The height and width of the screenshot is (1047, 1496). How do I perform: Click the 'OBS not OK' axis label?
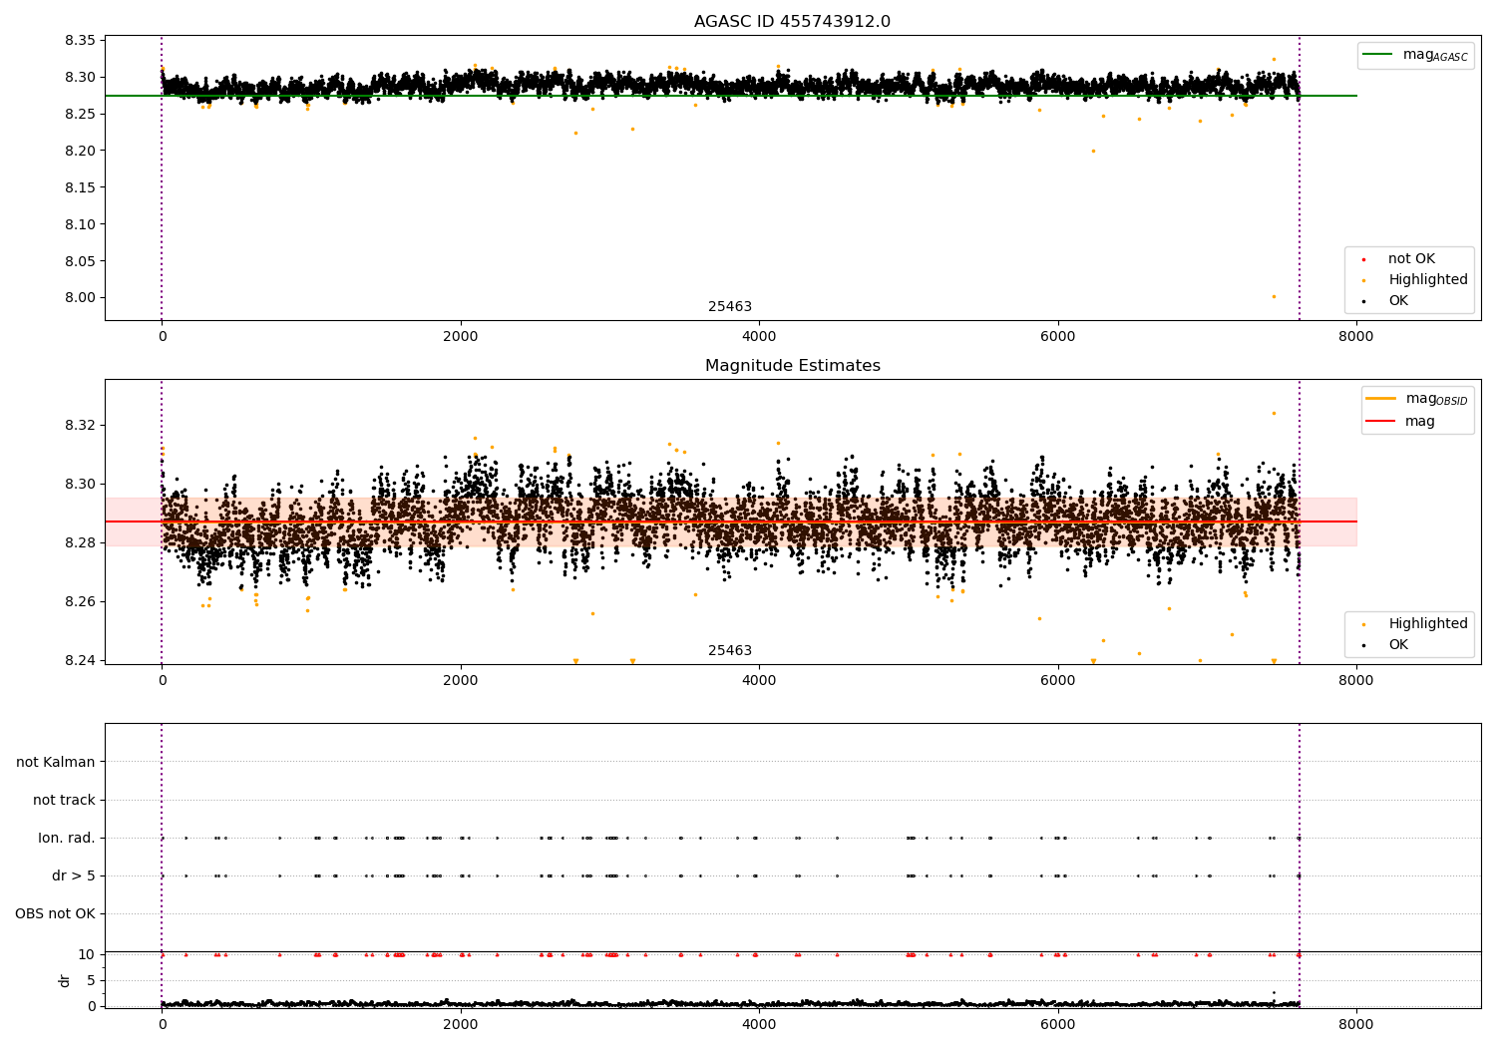pos(55,913)
